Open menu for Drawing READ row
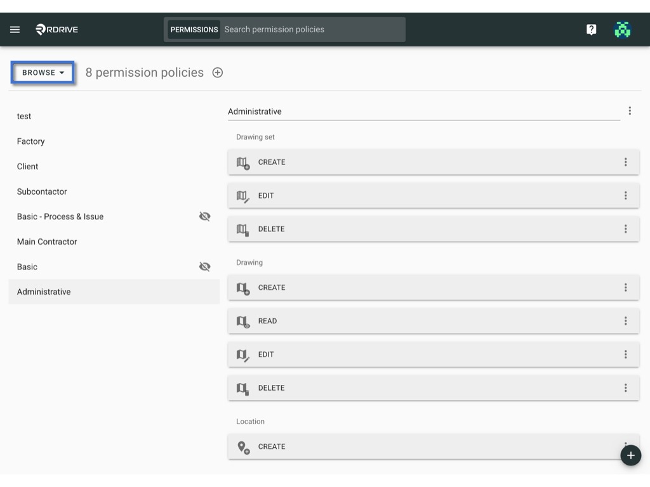This screenshot has width=650, height=487. click(x=625, y=320)
